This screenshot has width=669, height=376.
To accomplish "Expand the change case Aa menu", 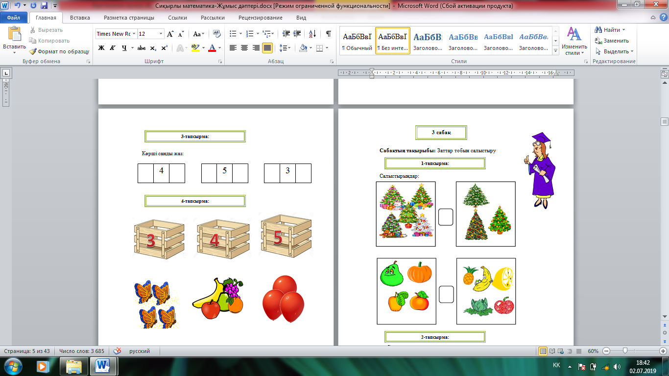I will [x=199, y=34].
